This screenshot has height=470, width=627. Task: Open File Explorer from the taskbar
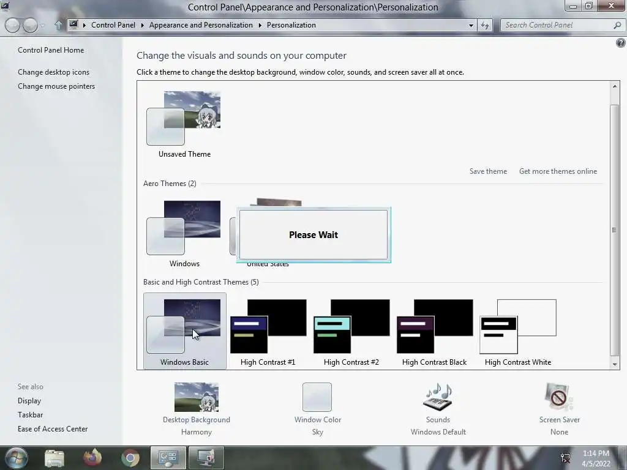(54, 458)
